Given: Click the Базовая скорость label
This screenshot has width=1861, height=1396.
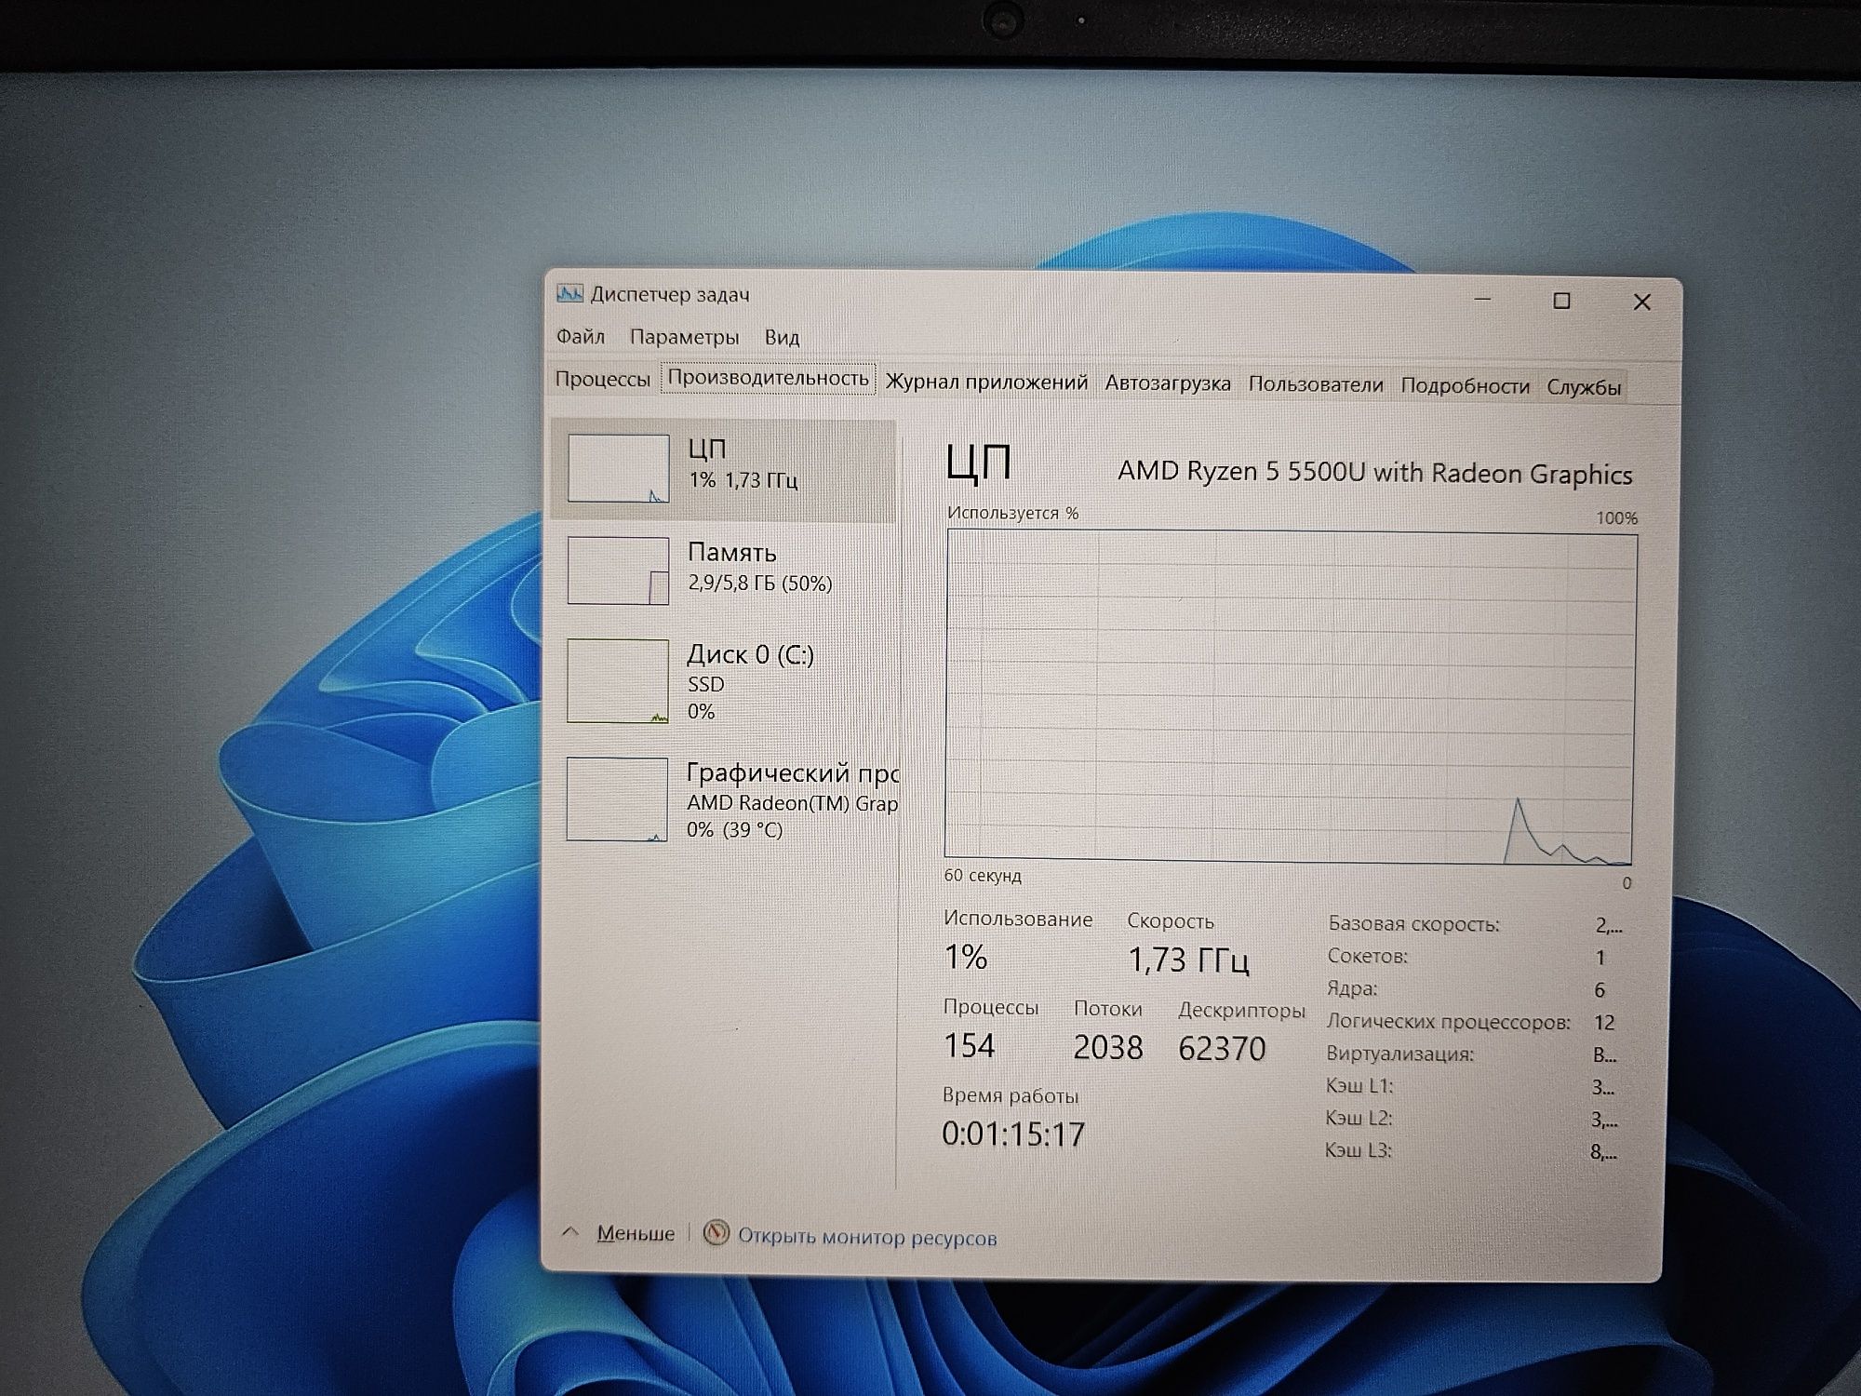Looking at the screenshot, I should pyautogui.click(x=1413, y=924).
